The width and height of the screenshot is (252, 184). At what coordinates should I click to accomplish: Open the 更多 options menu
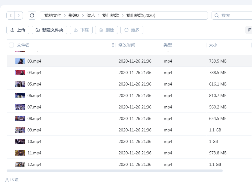point(132,30)
